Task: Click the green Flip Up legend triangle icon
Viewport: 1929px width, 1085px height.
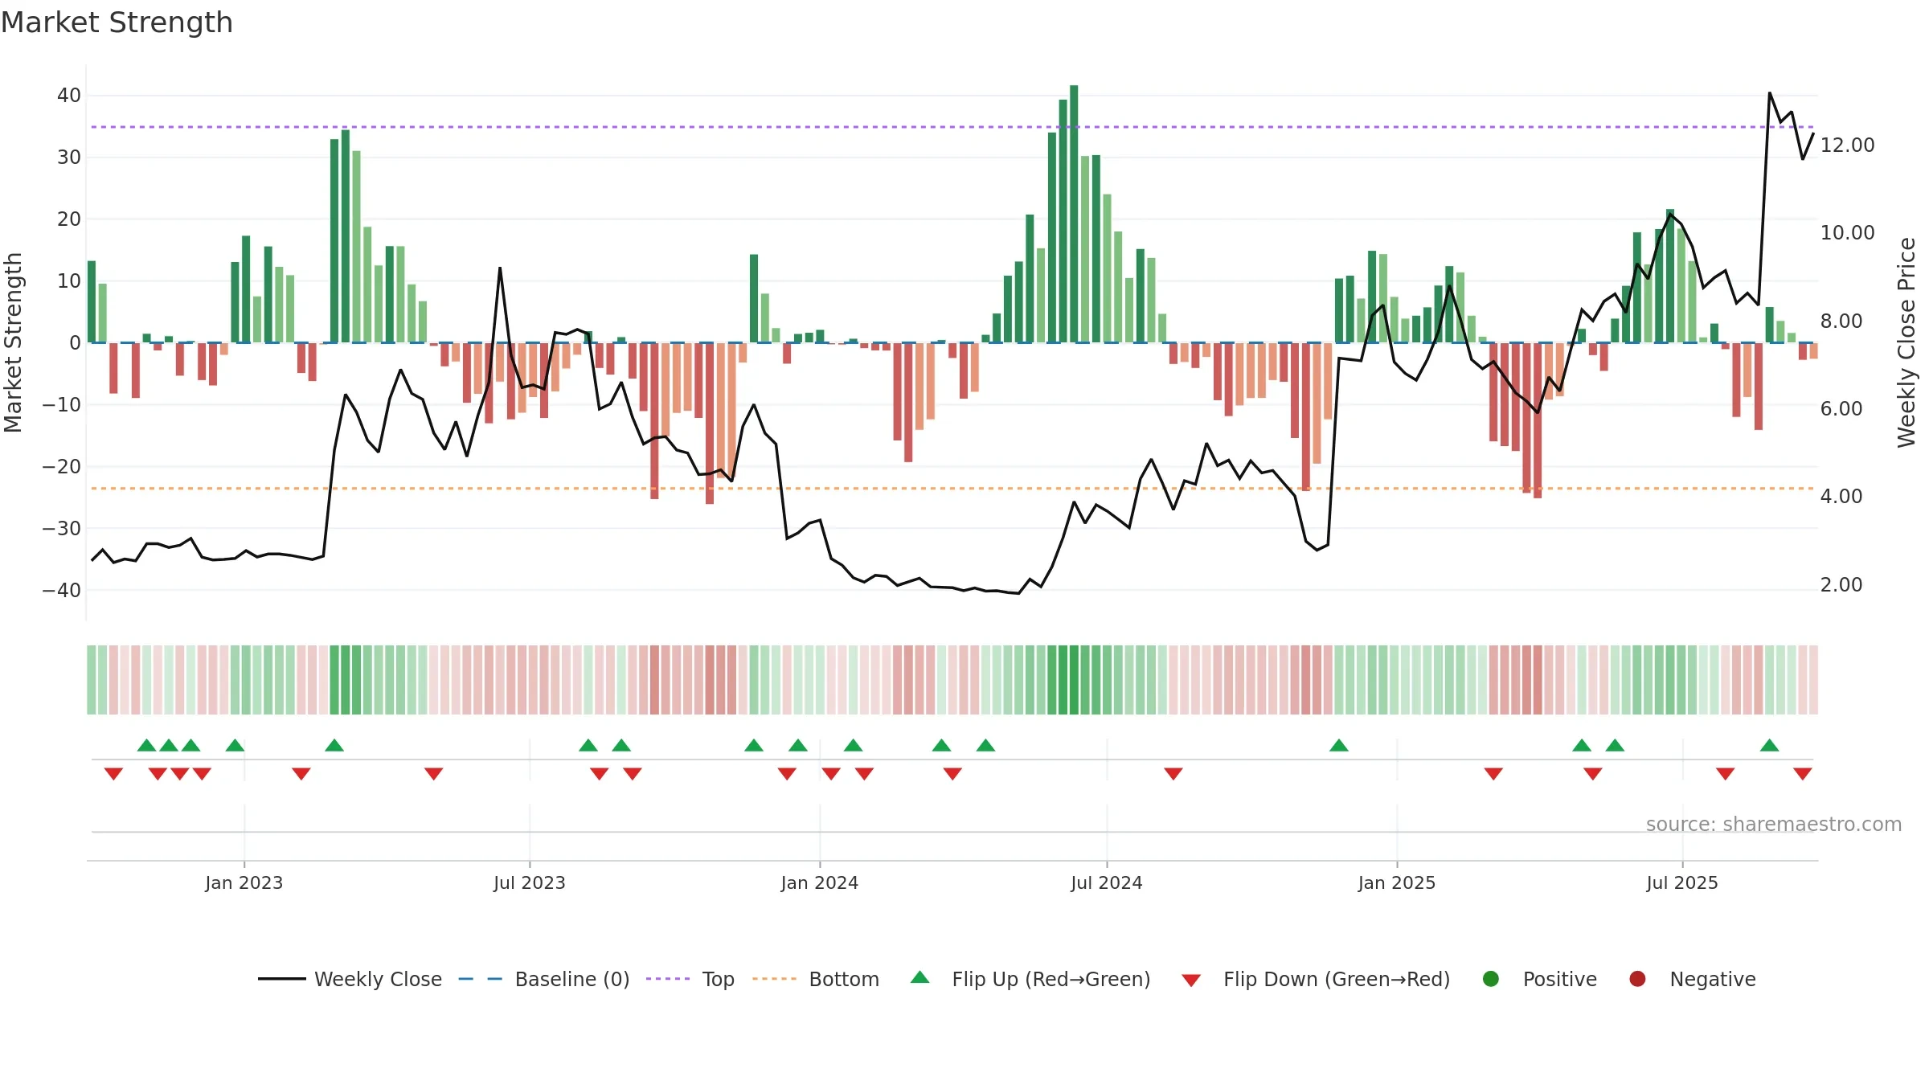Action: [x=920, y=977]
